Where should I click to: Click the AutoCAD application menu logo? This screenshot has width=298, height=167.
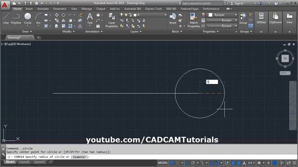pos(5,5)
